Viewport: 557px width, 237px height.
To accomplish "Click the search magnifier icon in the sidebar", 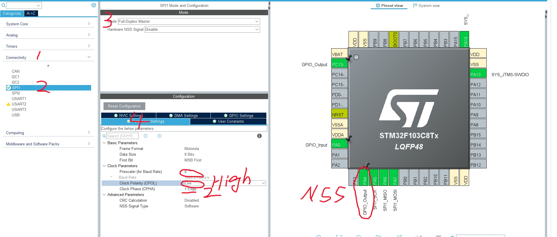I will click(3, 5).
